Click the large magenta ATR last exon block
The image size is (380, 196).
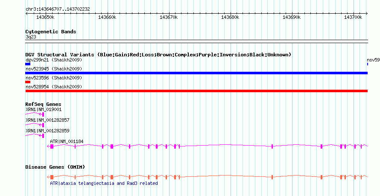(52, 146)
